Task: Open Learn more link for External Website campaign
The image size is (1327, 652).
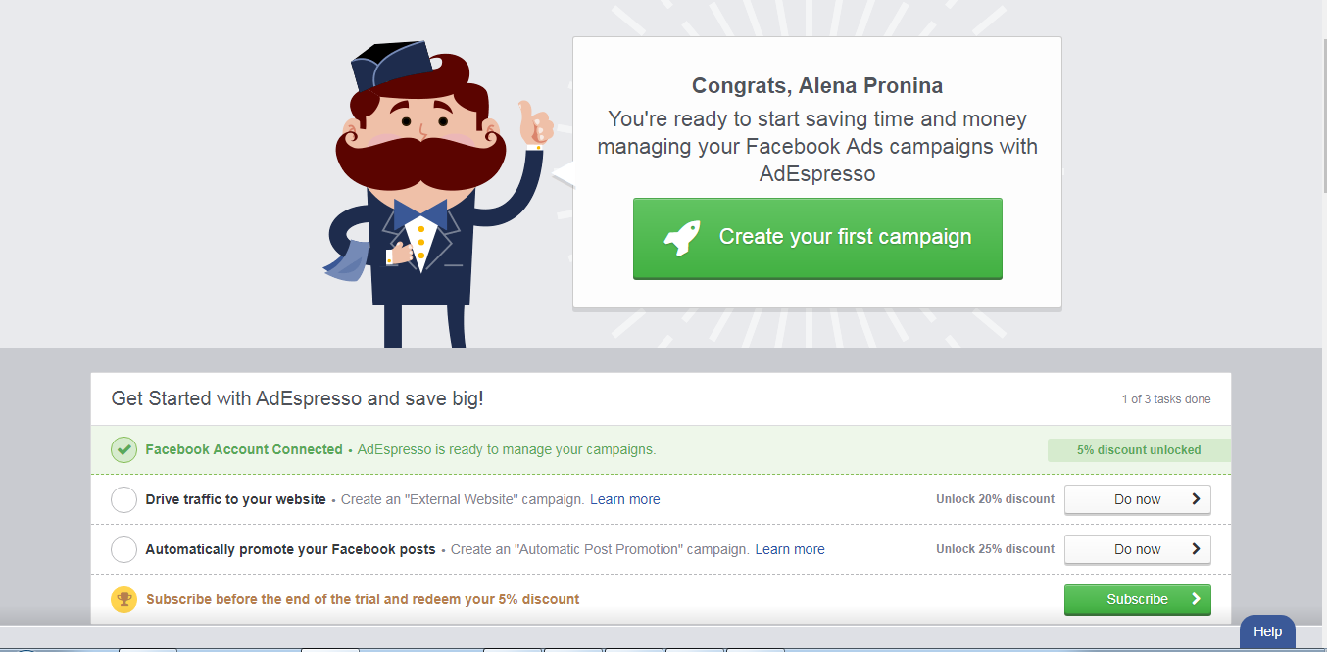Action: (x=624, y=500)
